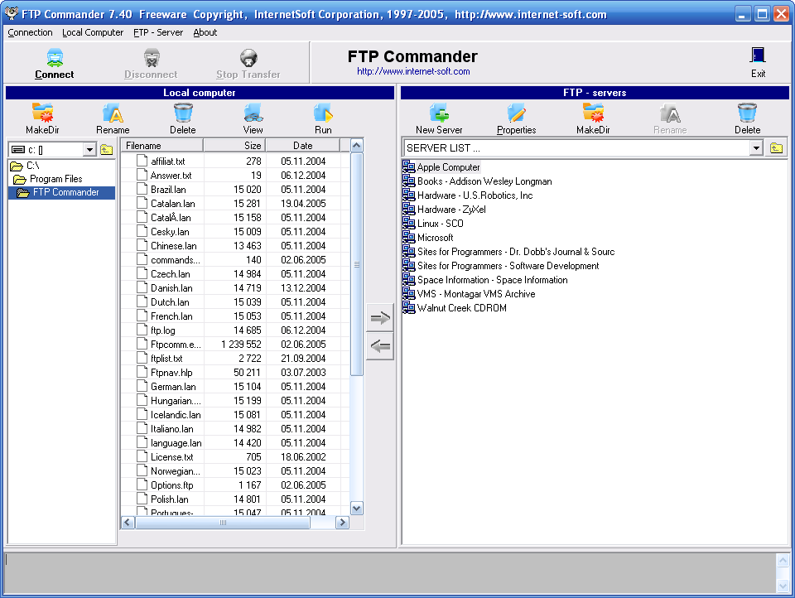Select the Microsoft server entry
The height and width of the screenshot is (598, 795).
coord(428,238)
